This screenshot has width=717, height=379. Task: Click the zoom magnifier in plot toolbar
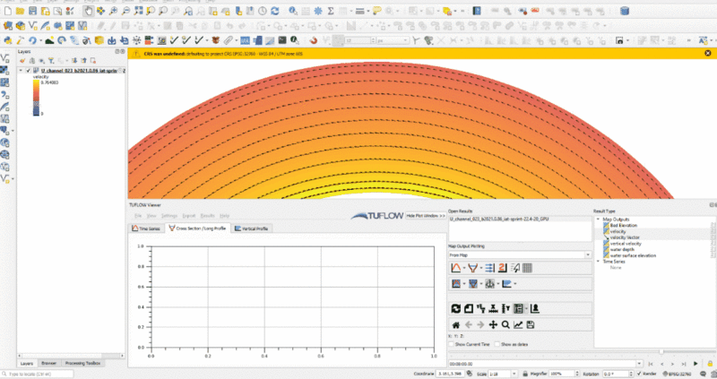click(505, 324)
